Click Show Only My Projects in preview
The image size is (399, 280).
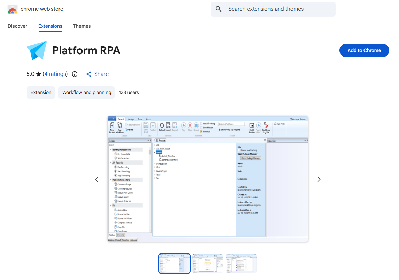coord(229,130)
